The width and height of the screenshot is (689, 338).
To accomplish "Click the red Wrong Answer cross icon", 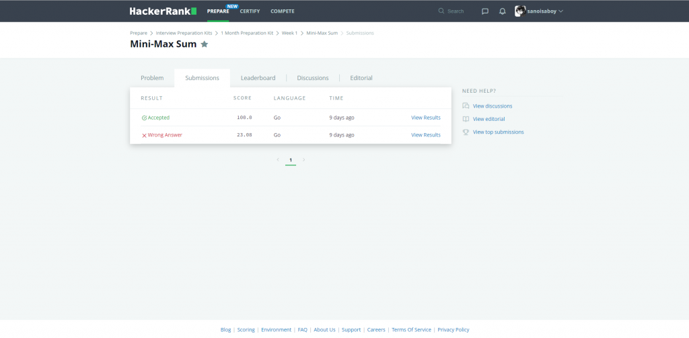I will click(x=144, y=135).
